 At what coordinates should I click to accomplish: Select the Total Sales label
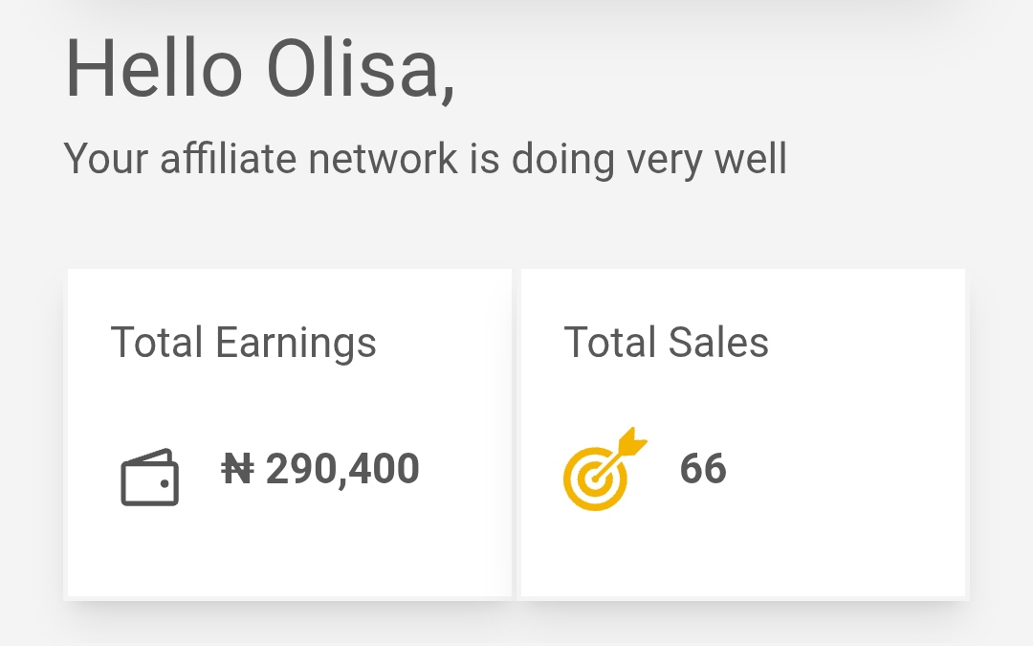coord(666,343)
